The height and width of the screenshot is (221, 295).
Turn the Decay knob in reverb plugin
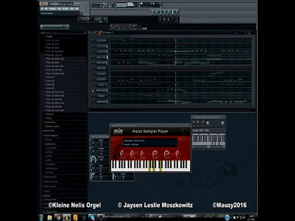tap(93, 168)
